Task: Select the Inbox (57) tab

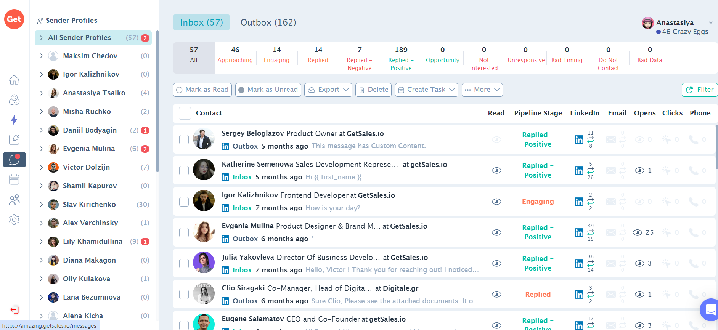Action: click(x=201, y=22)
